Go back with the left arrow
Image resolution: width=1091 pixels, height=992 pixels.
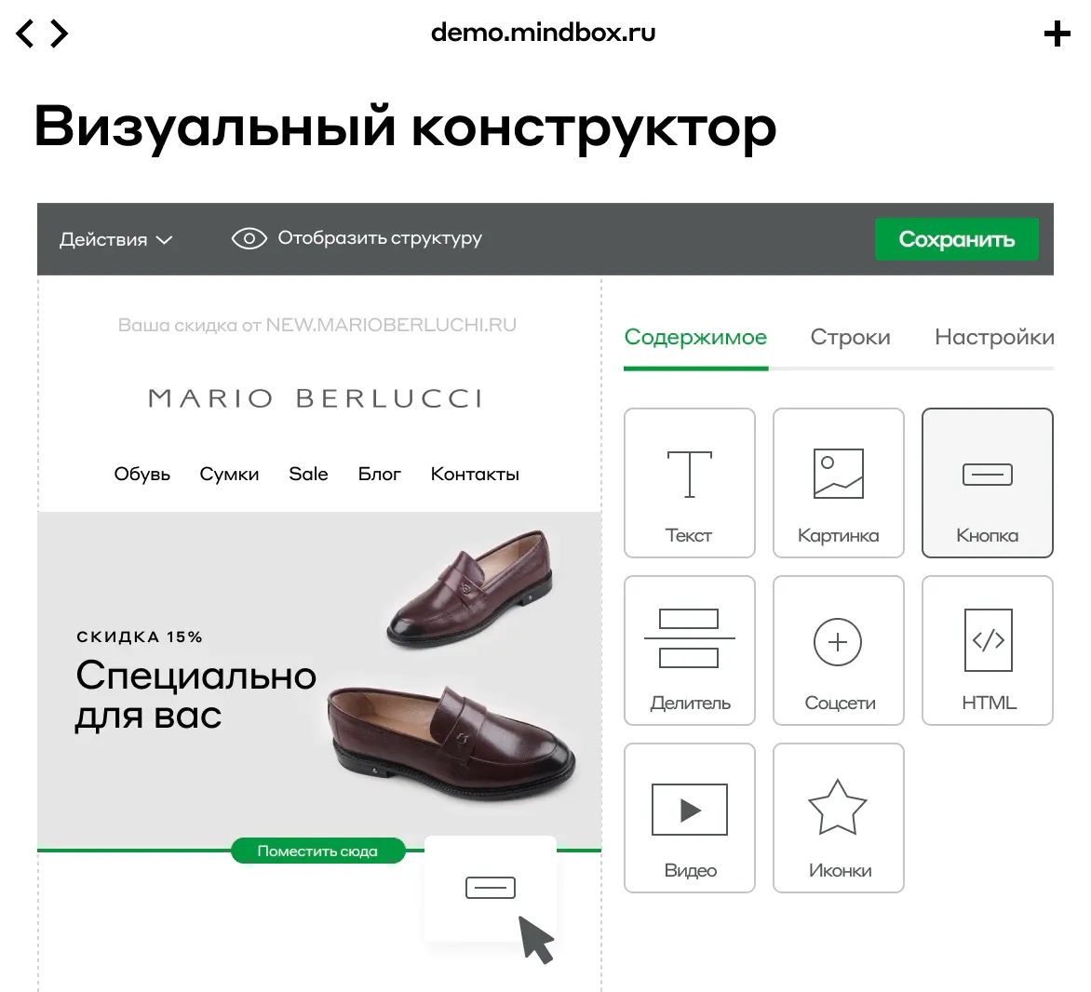[x=25, y=34]
